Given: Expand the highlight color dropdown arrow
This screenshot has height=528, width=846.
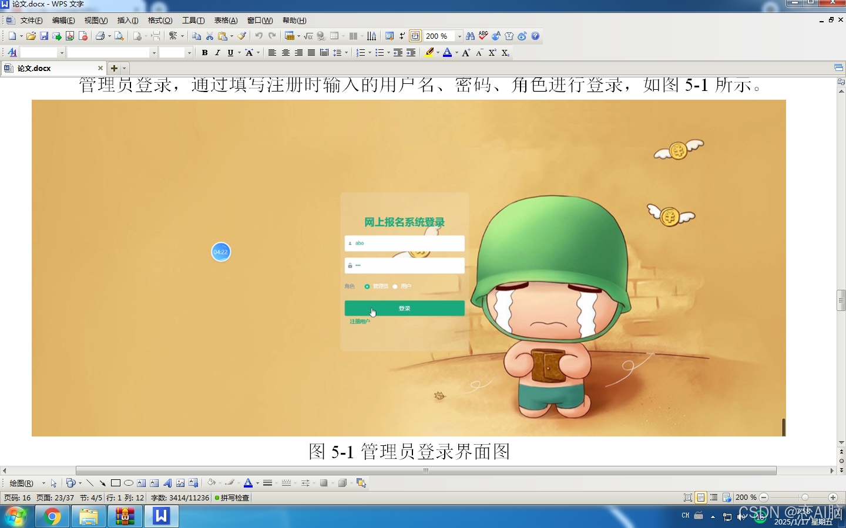Looking at the screenshot, I should [438, 53].
